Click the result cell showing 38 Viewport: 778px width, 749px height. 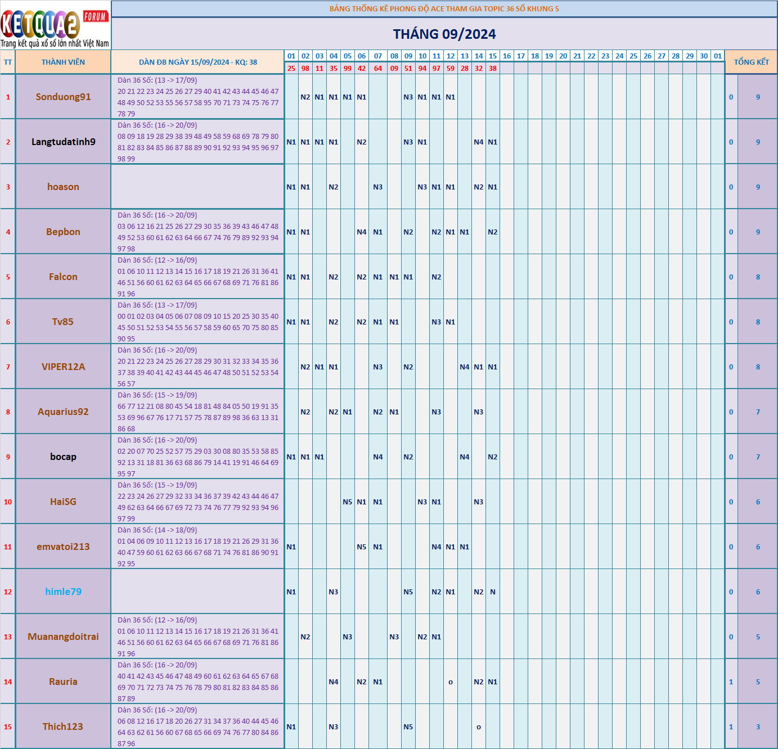[492, 69]
